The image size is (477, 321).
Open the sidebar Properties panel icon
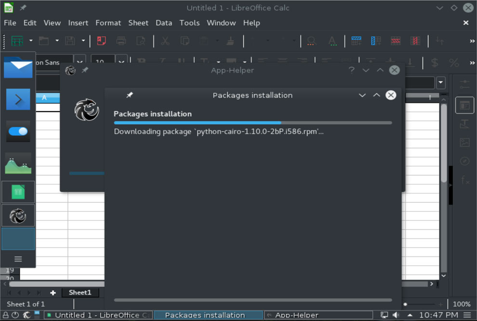[x=464, y=105]
